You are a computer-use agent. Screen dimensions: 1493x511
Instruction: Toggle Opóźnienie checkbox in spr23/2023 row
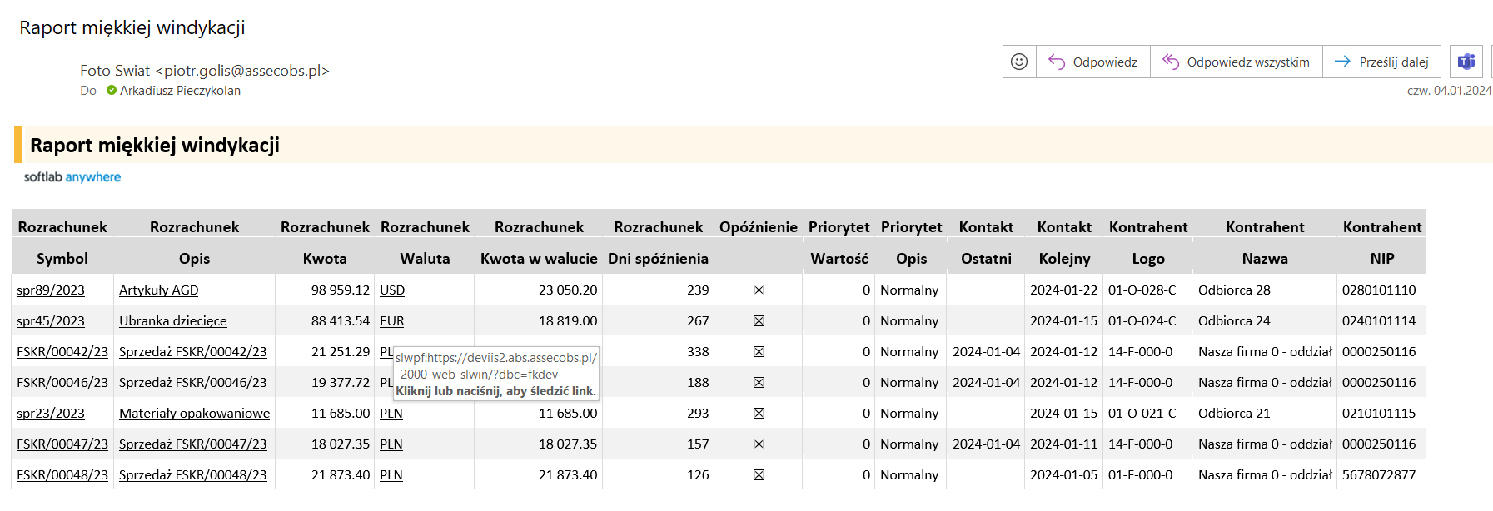tap(759, 414)
